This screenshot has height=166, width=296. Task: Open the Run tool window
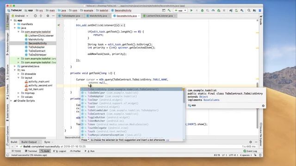pyautogui.click(x=90, y=151)
